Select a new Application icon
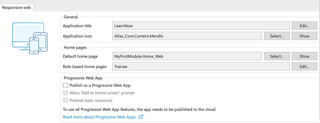The height and width of the screenshot is (123, 320). [277, 36]
